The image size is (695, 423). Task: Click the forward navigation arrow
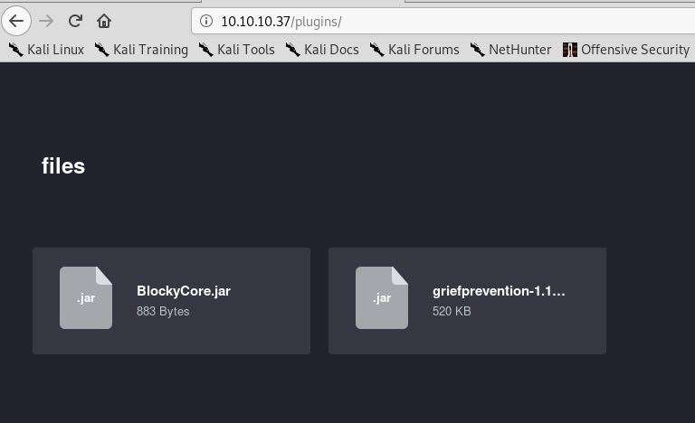click(47, 20)
